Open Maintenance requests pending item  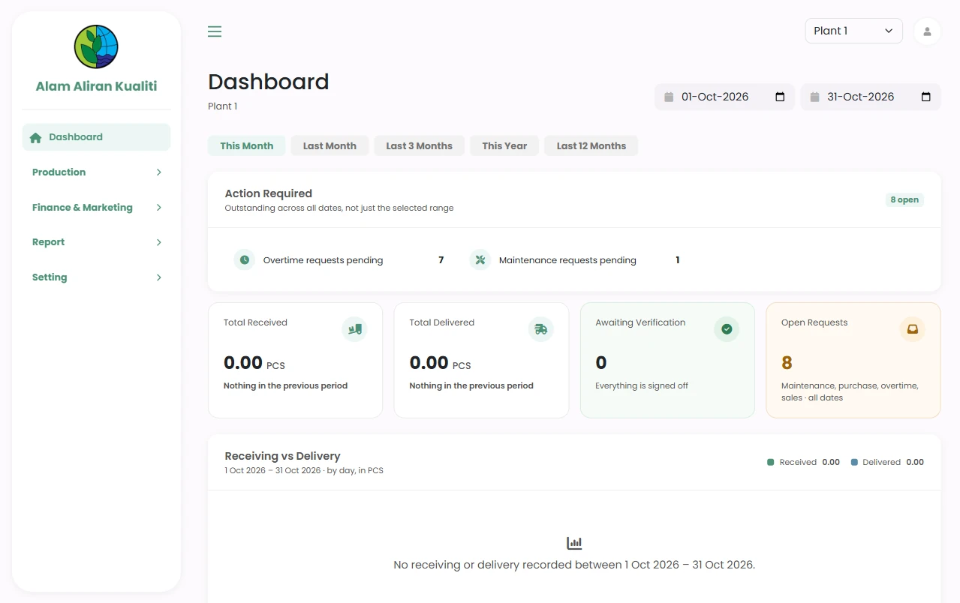click(x=575, y=260)
